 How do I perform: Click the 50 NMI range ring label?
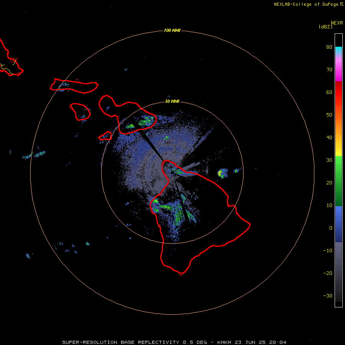click(172, 102)
